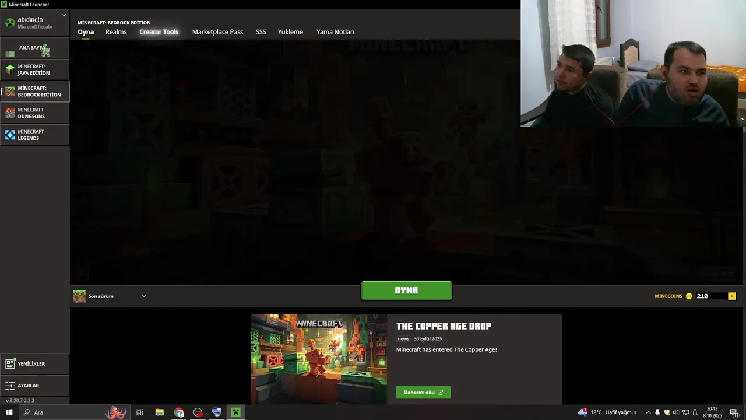This screenshot has height=420, width=746.
Task: Select Minecraft: Java Edition in sidebar
Action: tap(34, 69)
